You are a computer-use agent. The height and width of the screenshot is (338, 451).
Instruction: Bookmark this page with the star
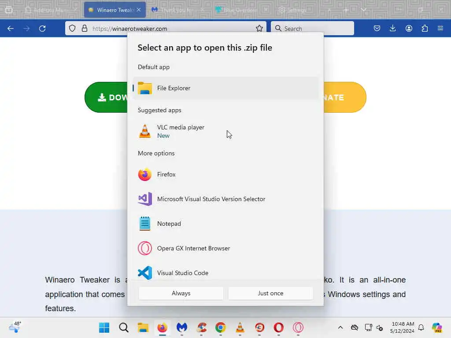(259, 28)
